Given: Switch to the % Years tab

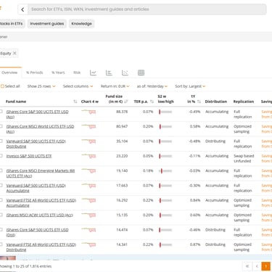Looking at the screenshot, I should point(58,73).
